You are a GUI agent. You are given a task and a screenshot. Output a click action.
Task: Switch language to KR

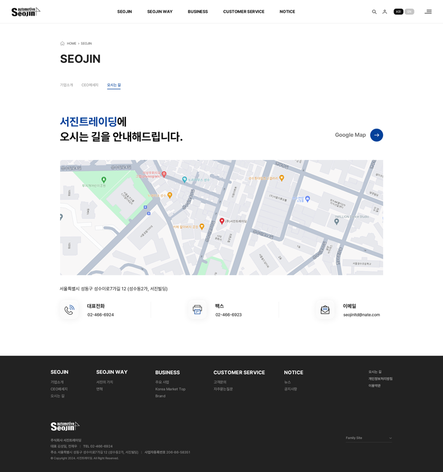tap(398, 12)
